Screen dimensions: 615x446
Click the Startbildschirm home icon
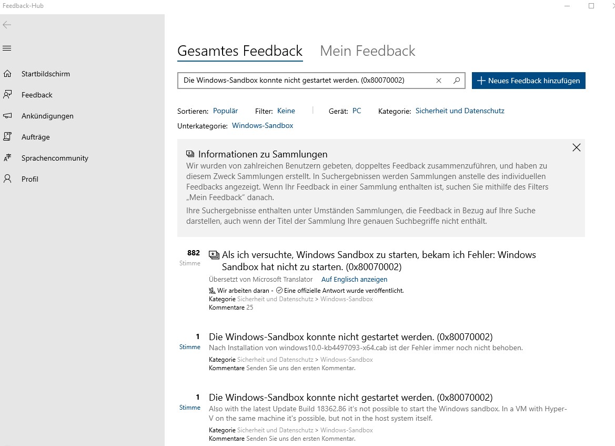click(7, 73)
